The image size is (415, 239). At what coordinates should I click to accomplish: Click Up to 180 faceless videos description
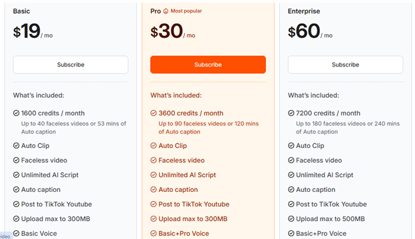click(348, 127)
